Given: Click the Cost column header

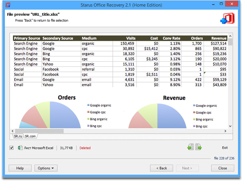Looking at the screenshot, I should (x=148, y=38).
